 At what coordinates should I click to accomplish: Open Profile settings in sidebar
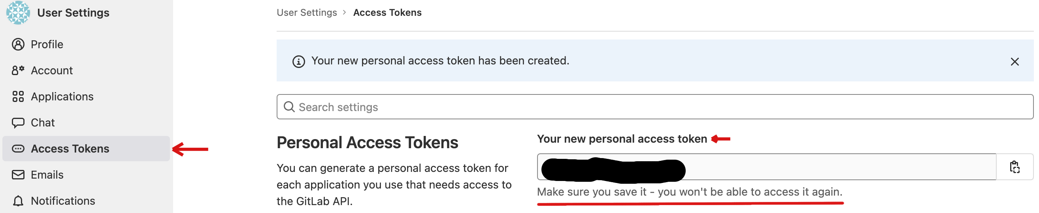[x=47, y=44]
